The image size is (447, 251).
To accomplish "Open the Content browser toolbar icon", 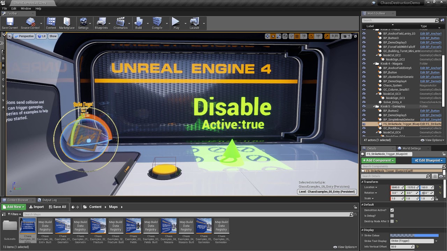I will coord(51,23).
